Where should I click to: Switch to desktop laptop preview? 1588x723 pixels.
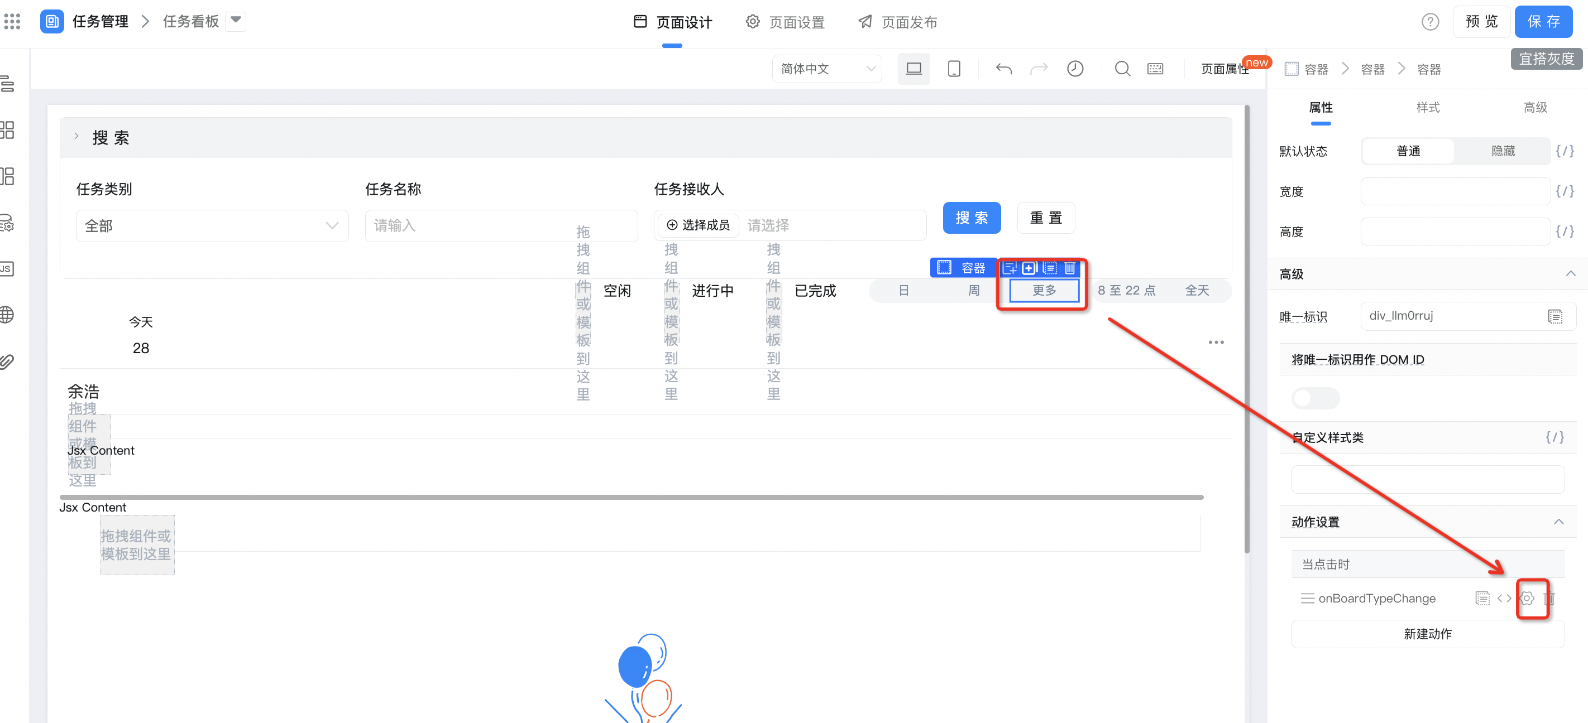[x=913, y=69]
